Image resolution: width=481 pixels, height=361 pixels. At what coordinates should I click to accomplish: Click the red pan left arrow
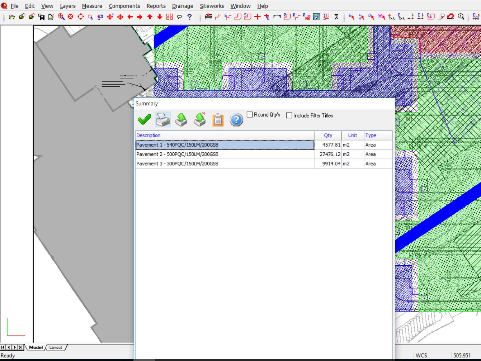130,17
